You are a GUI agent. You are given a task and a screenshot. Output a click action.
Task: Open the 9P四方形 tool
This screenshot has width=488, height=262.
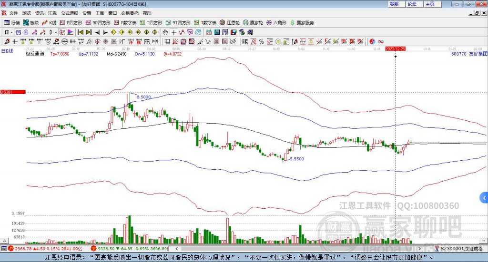click(98, 23)
